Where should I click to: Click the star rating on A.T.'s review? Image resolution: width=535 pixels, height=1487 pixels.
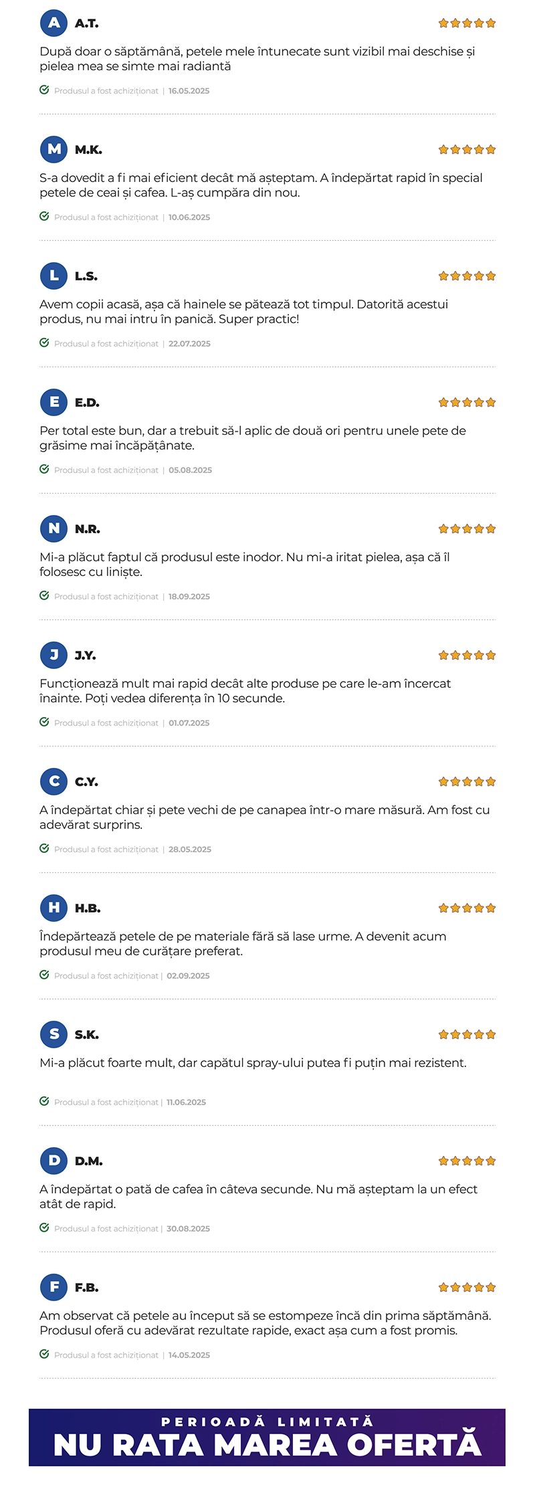[467, 23]
